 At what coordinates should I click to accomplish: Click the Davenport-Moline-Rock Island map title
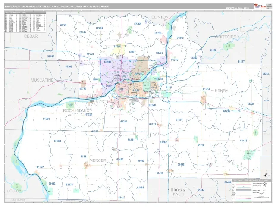point(57,6)
